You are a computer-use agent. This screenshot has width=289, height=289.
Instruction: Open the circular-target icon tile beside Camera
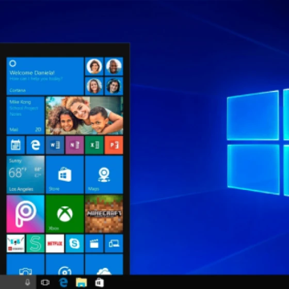[65, 264]
